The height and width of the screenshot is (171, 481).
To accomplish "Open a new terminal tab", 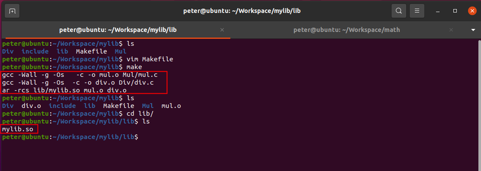I will click(x=12, y=11).
